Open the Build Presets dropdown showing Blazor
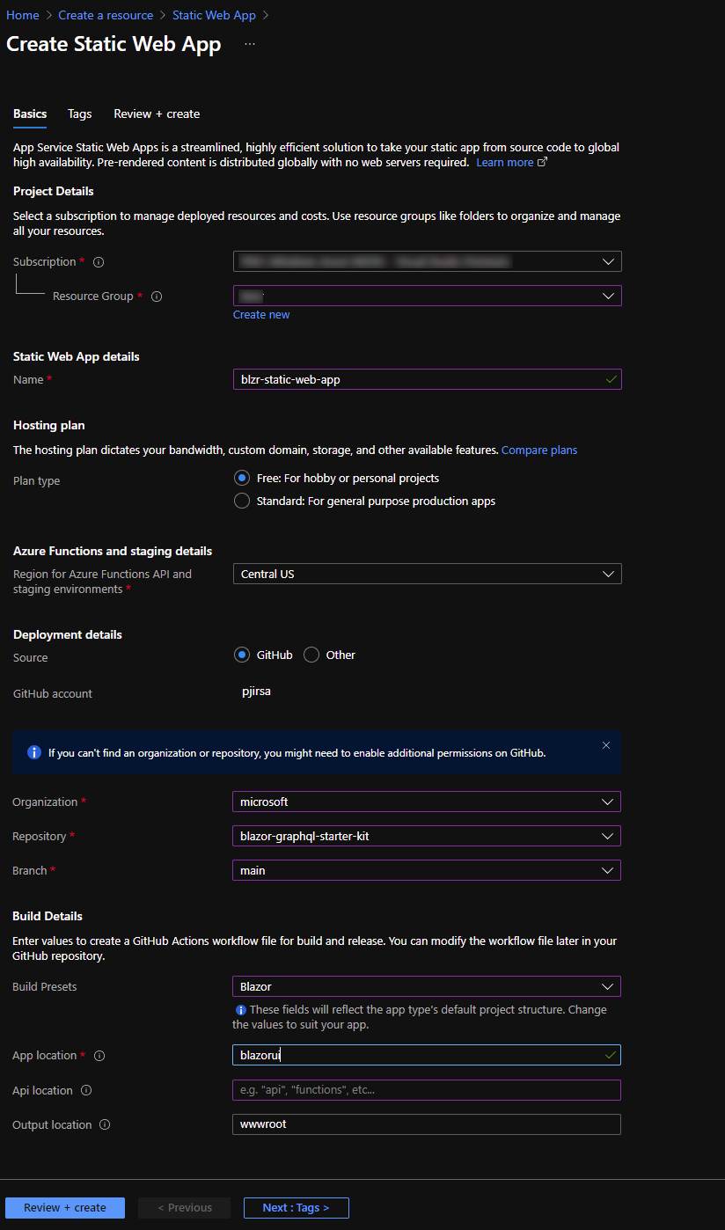Screen dimensions: 725x1230 [x=427, y=986]
